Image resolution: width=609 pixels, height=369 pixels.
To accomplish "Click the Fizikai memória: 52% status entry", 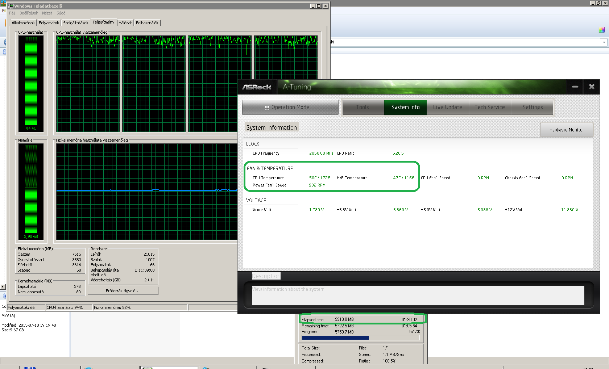I will [140, 307].
